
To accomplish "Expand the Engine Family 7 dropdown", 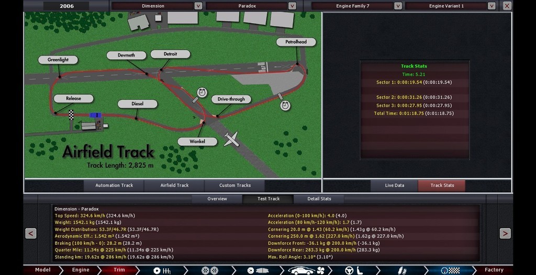I will pyautogui.click(x=398, y=6).
